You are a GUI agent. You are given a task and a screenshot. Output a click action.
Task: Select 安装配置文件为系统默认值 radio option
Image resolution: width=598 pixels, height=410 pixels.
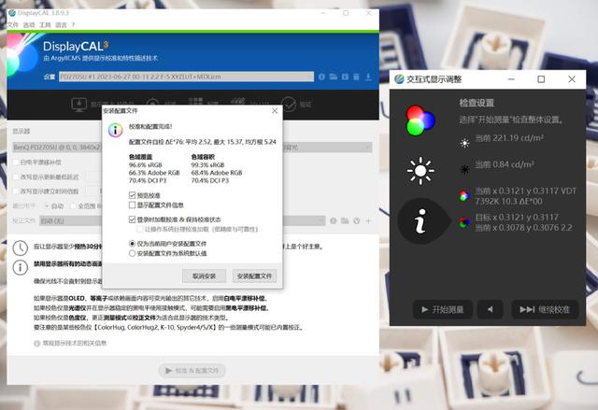click(x=133, y=253)
